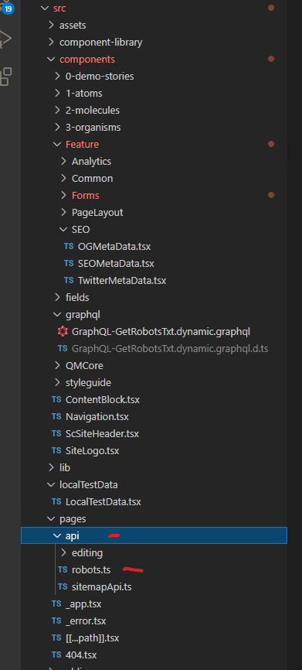Collapse the localTestData folder chevron
Viewport: 302px width, 670px height.
coord(51,485)
